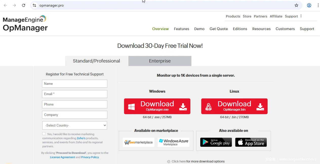This screenshot has height=164, width=320.
Task: Click the ManageEngine OpManager logo
Action: (25, 24)
